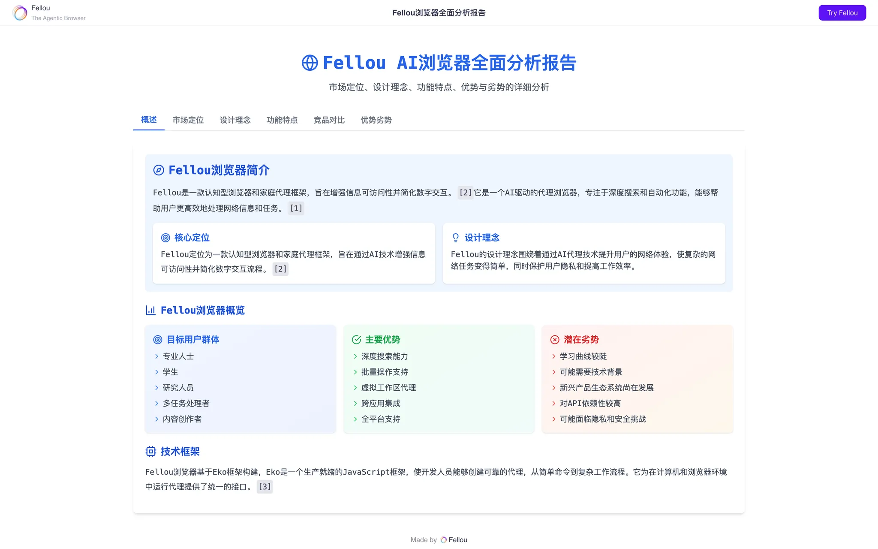This screenshot has width=878, height=549.
Task: Click the Fellou logo icon in header
Action: 20,13
